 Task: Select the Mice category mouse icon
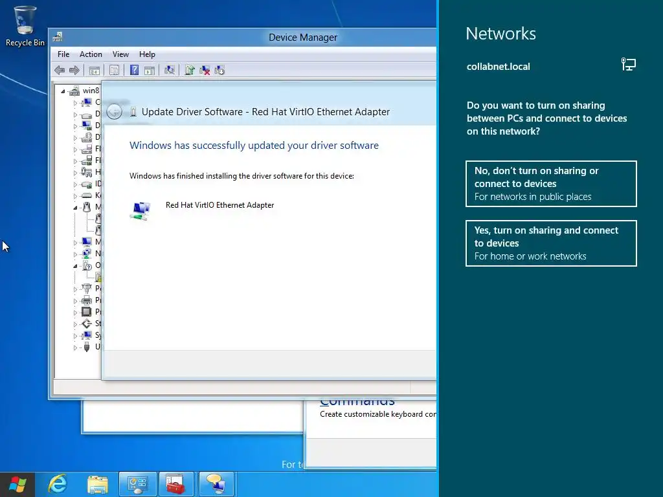point(87,207)
